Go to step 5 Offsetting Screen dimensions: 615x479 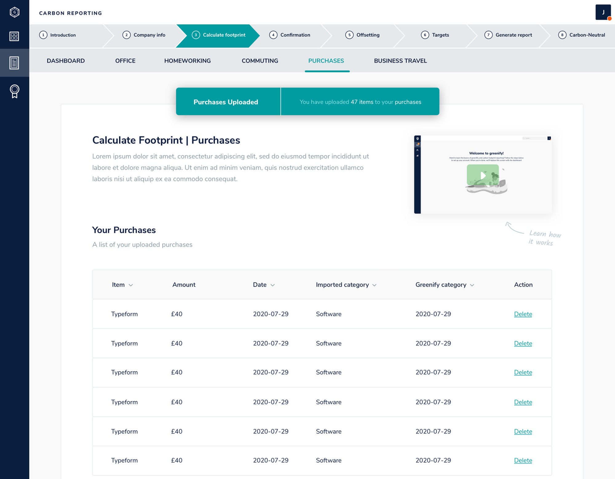pyautogui.click(x=362, y=35)
